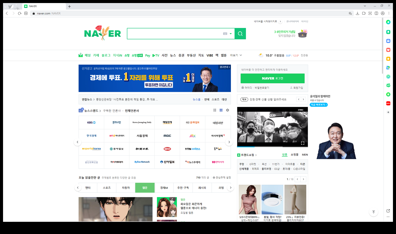The height and width of the screenshot is (234, 396).
Task: Open the 비밀번호찾기 link
Action: (262, 88)
